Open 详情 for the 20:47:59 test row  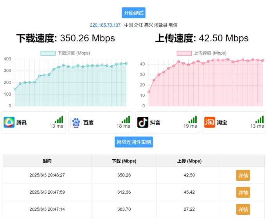(x=243, y=192)
